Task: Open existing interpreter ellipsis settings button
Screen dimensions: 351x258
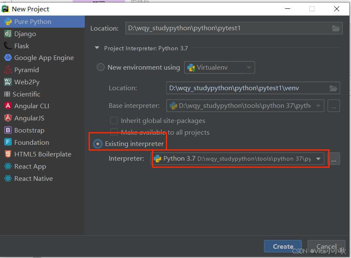Action: coord(334,159)
